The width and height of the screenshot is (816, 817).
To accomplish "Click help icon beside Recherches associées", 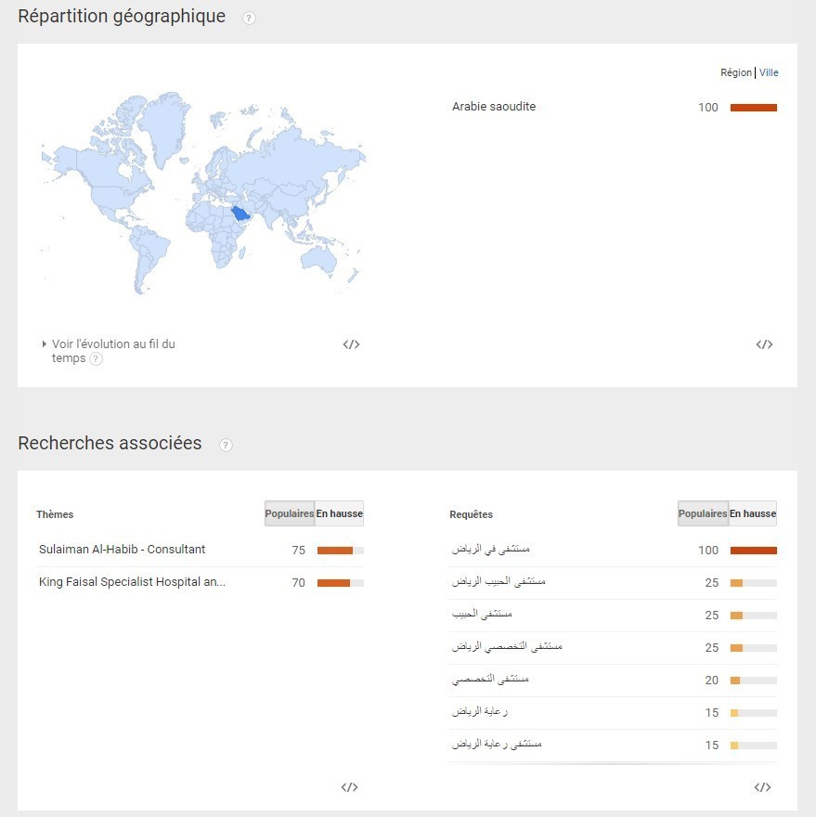I will 226,445.
